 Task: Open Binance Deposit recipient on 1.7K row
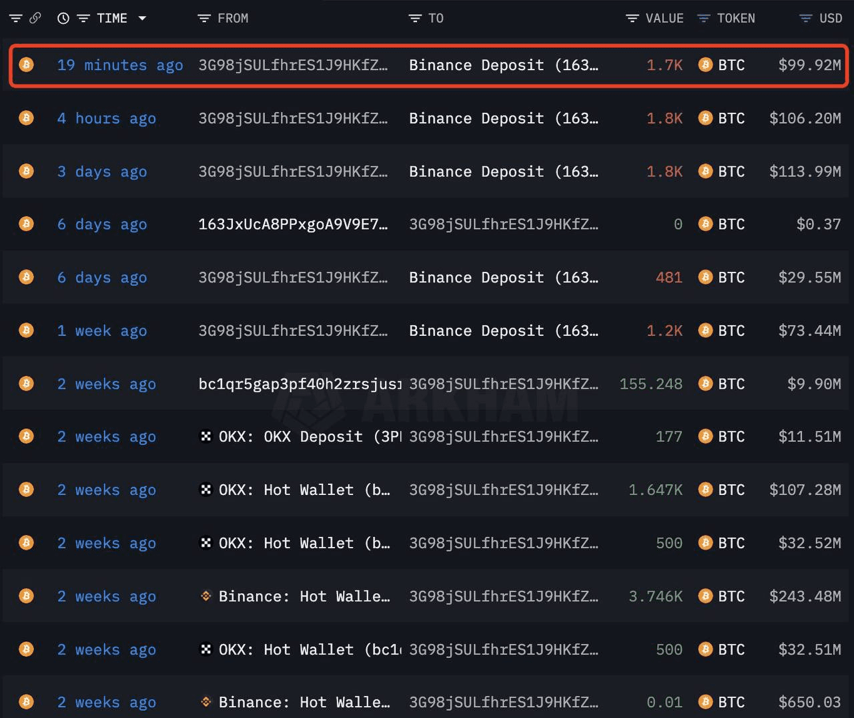click(504, 65)
